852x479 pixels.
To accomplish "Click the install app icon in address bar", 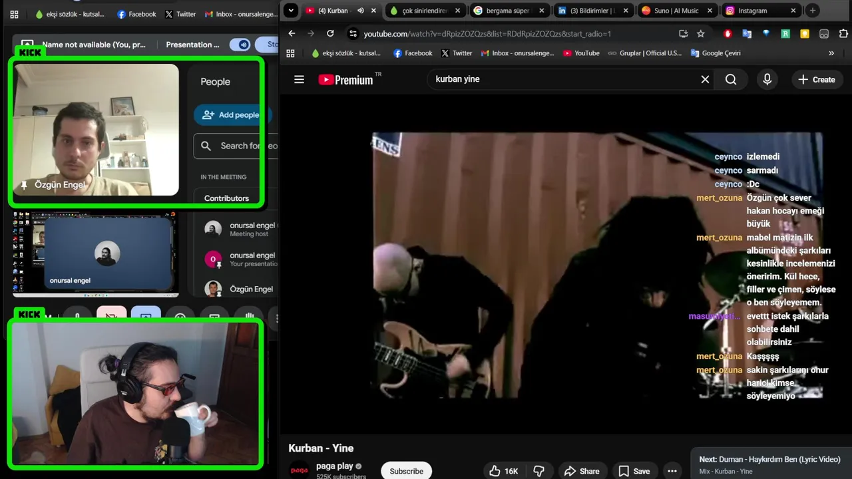I will point(683,33).
